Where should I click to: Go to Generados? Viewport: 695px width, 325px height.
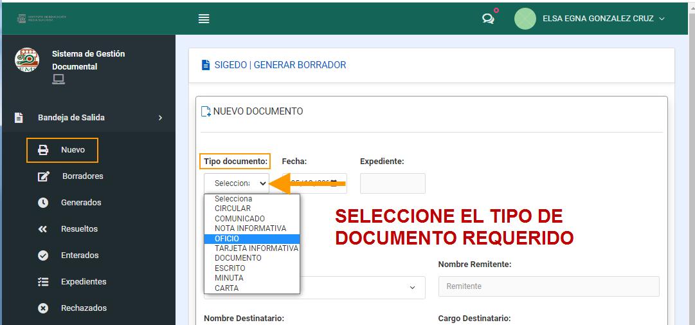pyautogui.click(x=81, y=203)
